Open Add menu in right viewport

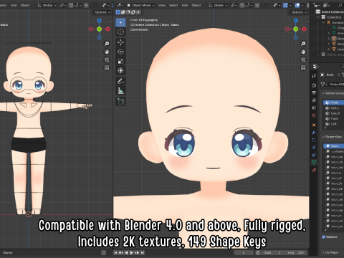click(185, 5)
